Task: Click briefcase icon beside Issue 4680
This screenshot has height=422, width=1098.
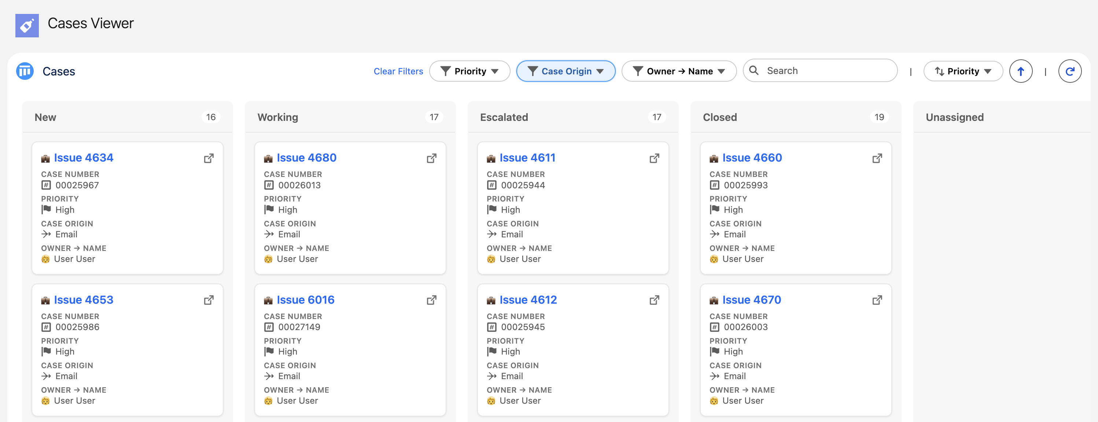Action: (268, 159)
